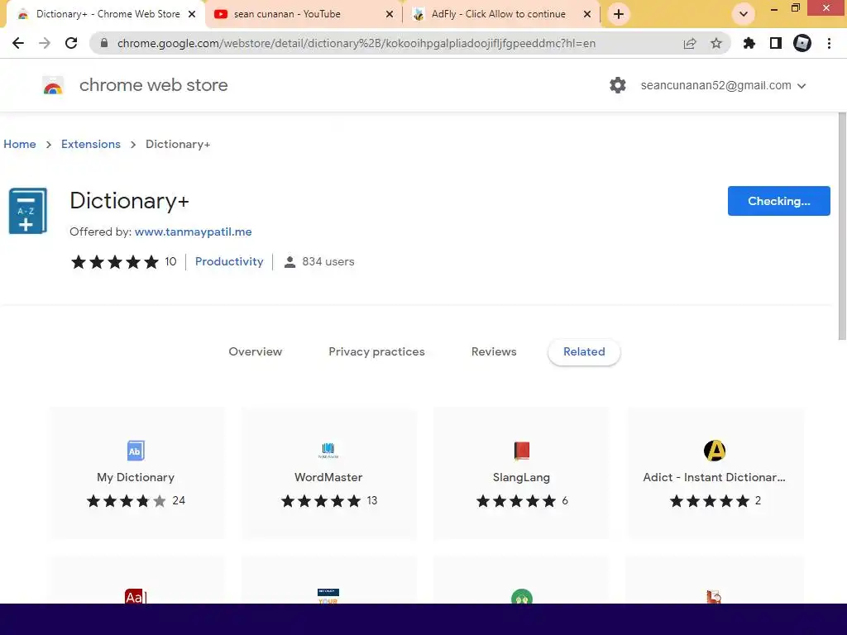Reload the page with the refresh icon
The image size is (847, 635).
(x=71, y=43)
